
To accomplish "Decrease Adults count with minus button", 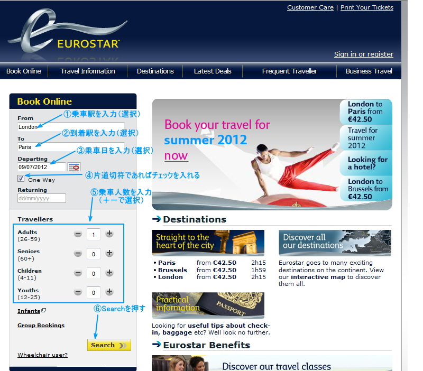I will coord(78,234).
